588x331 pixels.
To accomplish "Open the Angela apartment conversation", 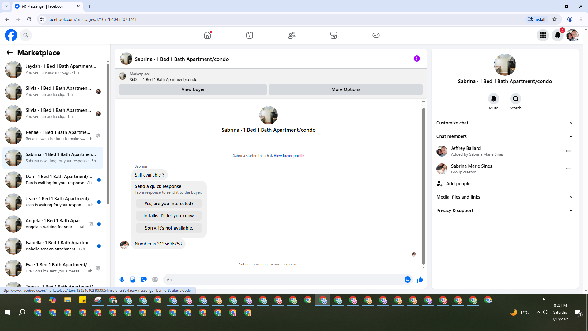I will 53,224.
